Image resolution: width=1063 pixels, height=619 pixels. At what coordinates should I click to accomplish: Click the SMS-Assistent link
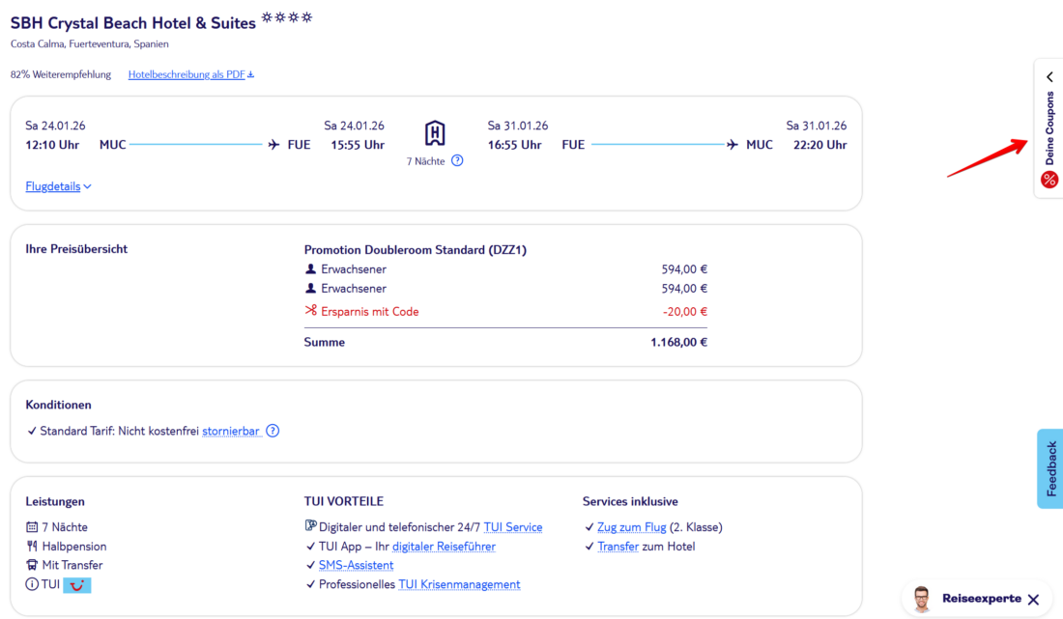click(x=356, y=565)
